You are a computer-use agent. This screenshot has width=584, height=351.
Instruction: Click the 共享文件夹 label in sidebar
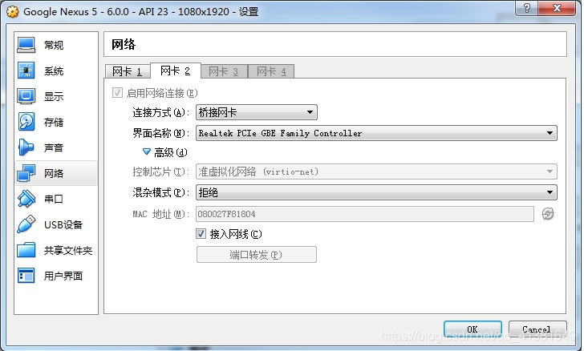click(x=68, y=251)
